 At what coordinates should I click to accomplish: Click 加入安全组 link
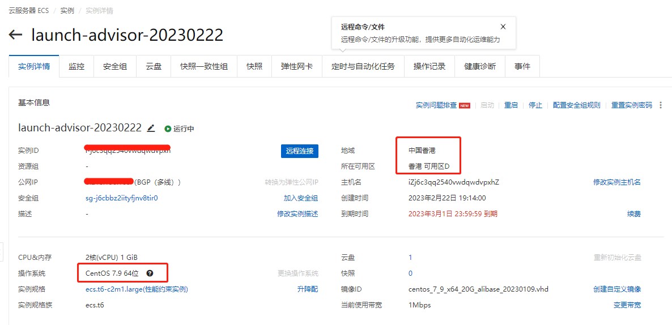coord(300,198)
